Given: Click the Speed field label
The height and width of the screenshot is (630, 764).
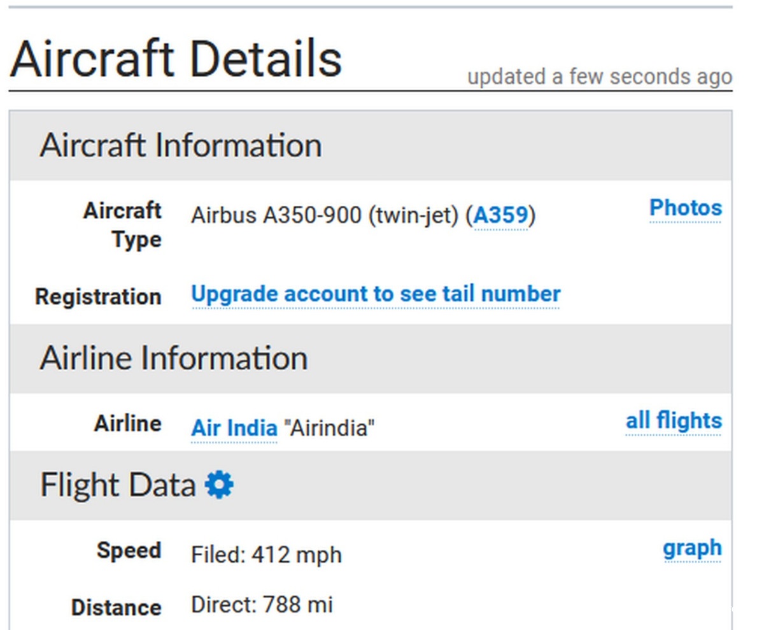Looking at the screenshot, I should 129,550.
